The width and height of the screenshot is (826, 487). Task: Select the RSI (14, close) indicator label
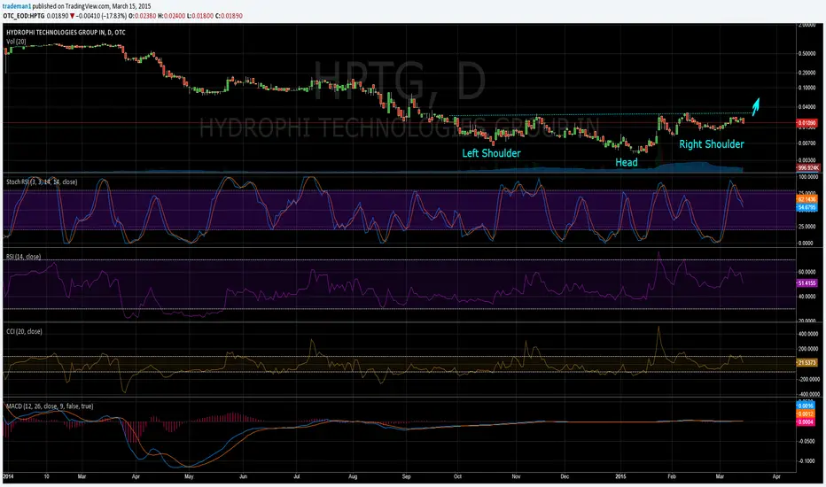click(x=24, y=257)
